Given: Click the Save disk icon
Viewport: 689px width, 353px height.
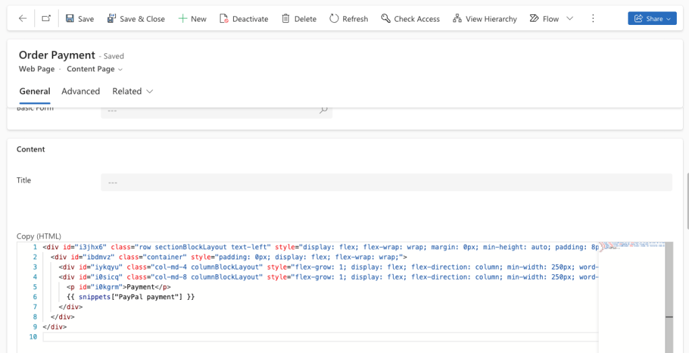Looking at the screenshot, I should (x=70, y=19).
